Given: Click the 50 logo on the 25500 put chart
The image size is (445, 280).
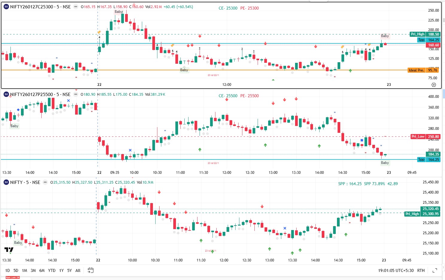Looking at the screenshot, I should (x=6, y=94).
